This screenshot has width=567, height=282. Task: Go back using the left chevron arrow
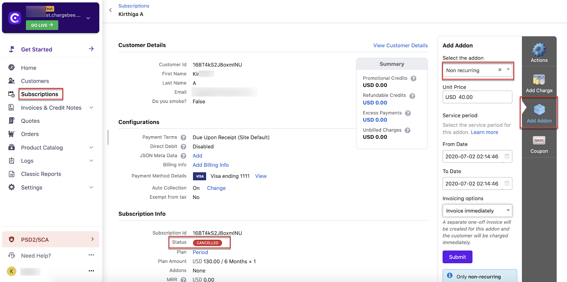pyautogui.click(x=111, y=10)
